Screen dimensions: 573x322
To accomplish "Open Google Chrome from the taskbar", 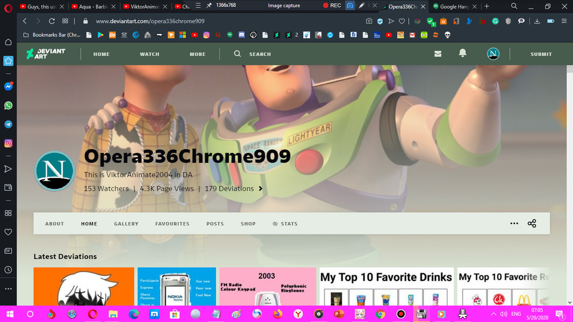I will point(380,314).
